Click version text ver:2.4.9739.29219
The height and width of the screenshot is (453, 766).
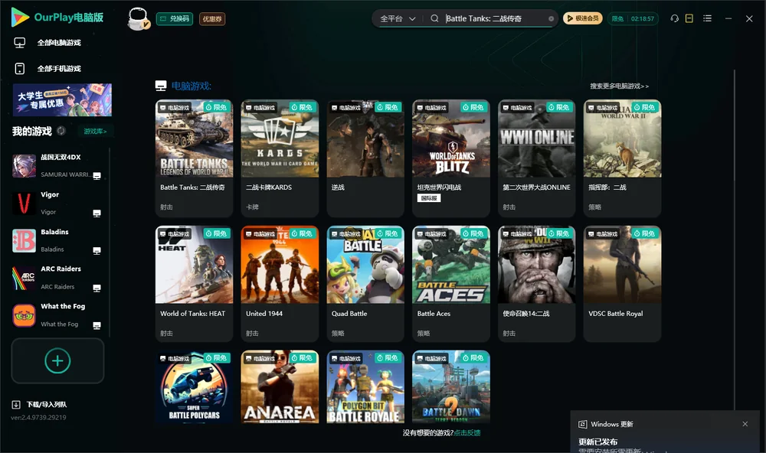coord(38,418)
